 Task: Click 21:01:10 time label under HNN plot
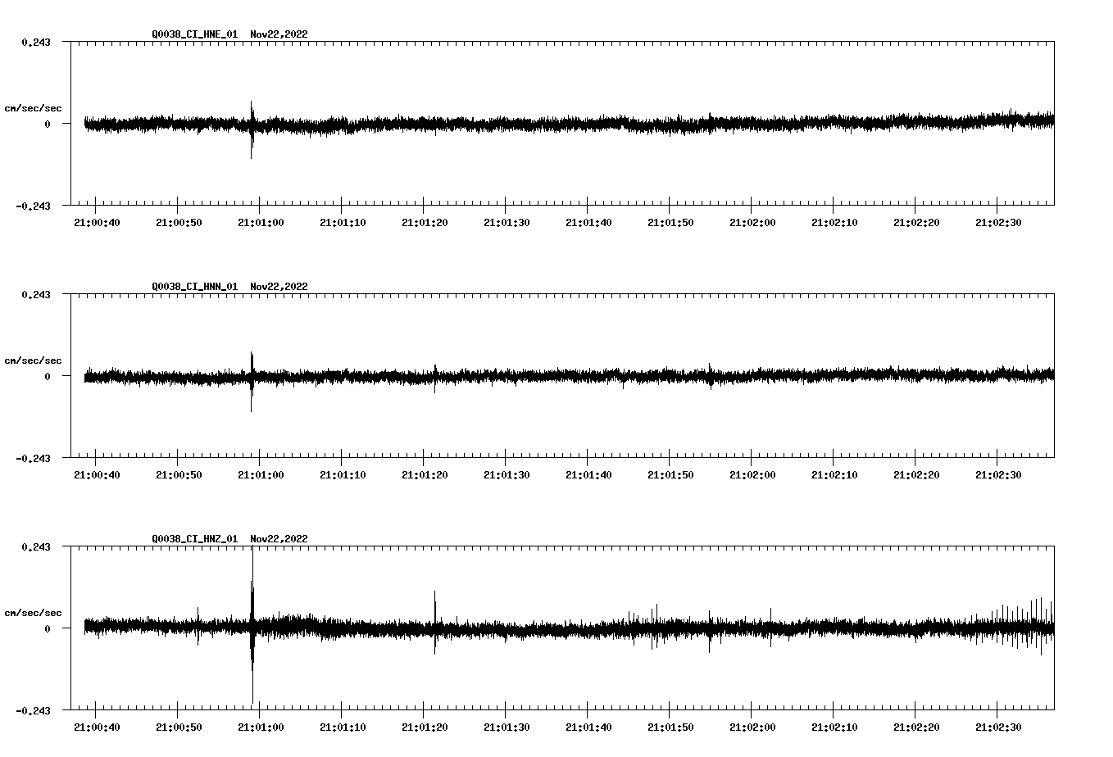[x=343, y=475]
